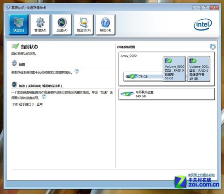Open the 状态(S) status tab
The width and height of the screenshot is (224, 194).
click(18, 25)
